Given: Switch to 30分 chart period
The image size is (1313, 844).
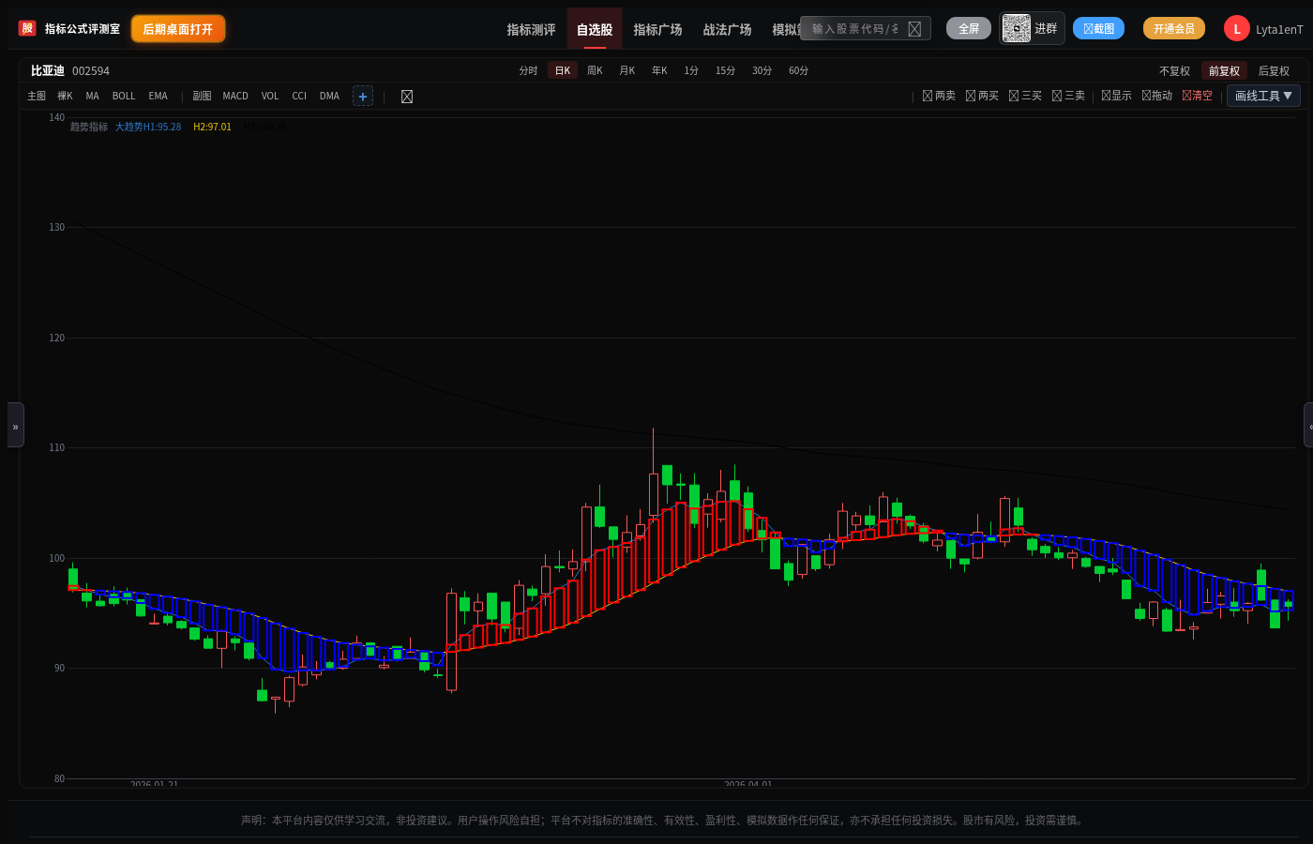Looking at the screenshot, I should coord(762,70).
